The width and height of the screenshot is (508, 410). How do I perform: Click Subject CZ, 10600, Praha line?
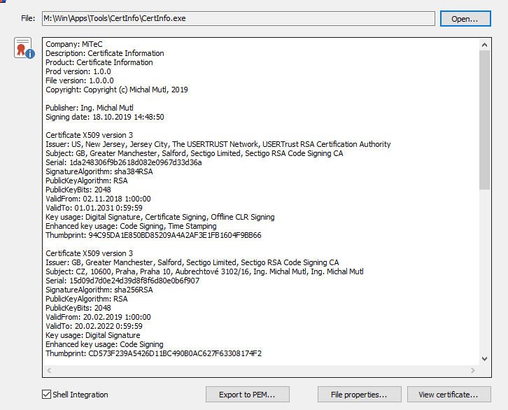coord(204,271)
